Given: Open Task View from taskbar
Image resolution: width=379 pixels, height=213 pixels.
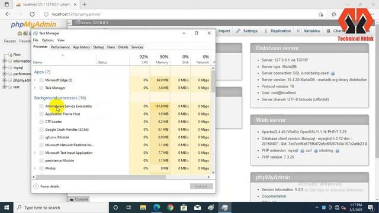Looking at the screenshot, I should pos(129,208).
